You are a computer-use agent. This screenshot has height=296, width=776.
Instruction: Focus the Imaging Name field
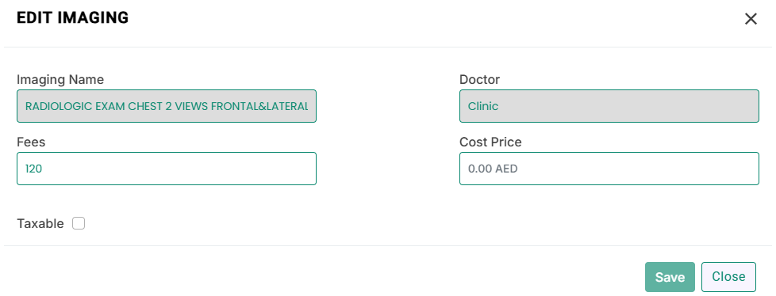(x=167, y=106)
